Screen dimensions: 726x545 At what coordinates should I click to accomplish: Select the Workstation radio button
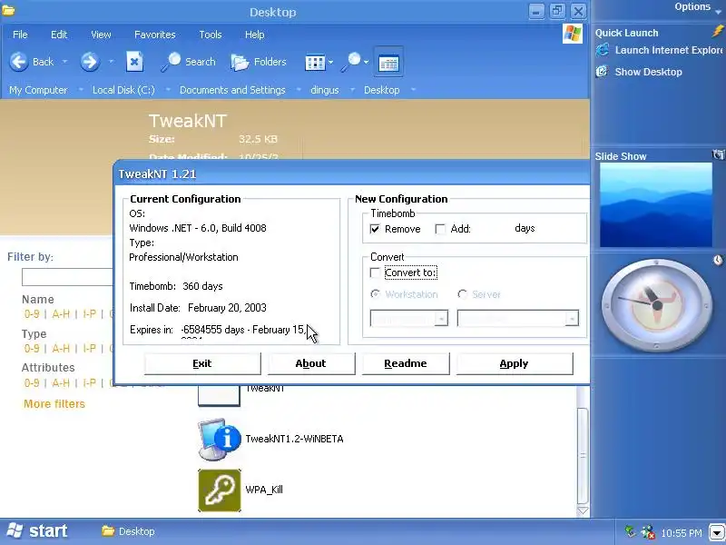coord(375,294)
